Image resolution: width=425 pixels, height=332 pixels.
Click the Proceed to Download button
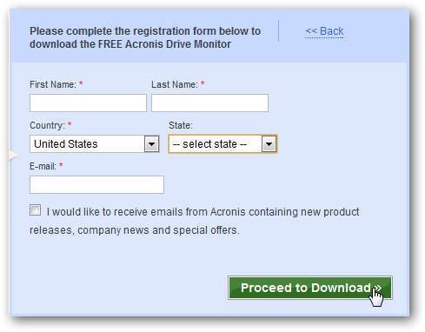click(310, 288)
